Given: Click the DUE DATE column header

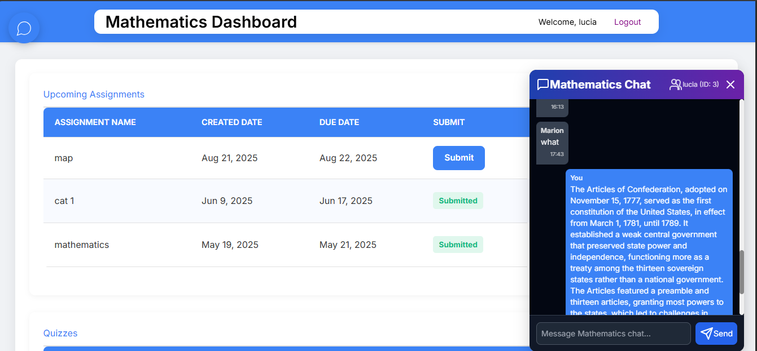Looking at the screenshot, I should [x=339, y=122].
